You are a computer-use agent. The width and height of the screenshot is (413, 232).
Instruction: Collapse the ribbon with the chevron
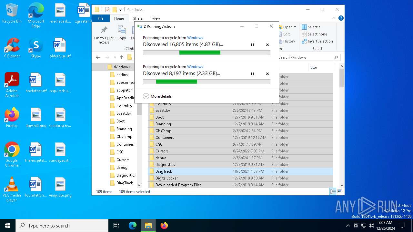coord(334,18)
